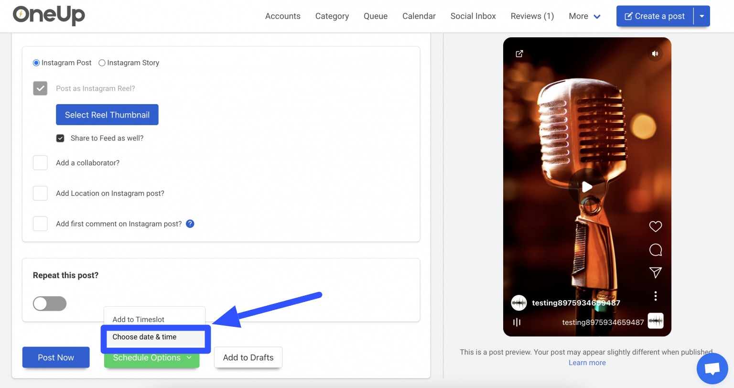
Task: Click the share icon on the reel preview
Action: (655, 272)
